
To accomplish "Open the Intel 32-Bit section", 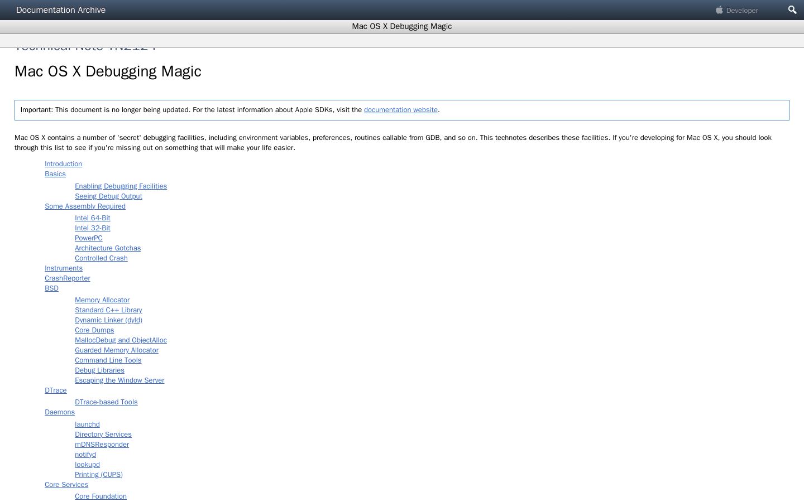I will (x=93, y=228).
